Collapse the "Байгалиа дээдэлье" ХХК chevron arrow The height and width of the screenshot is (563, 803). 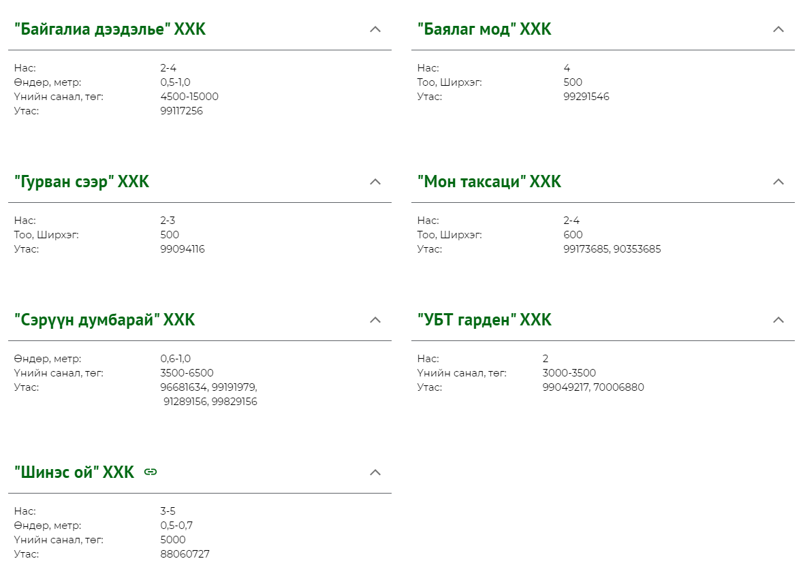coord(375,29)
